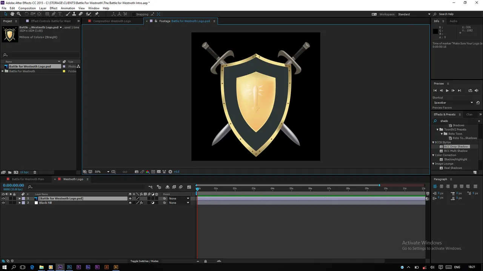
Task: Open the Composition menu
Action: click(27, 8)
